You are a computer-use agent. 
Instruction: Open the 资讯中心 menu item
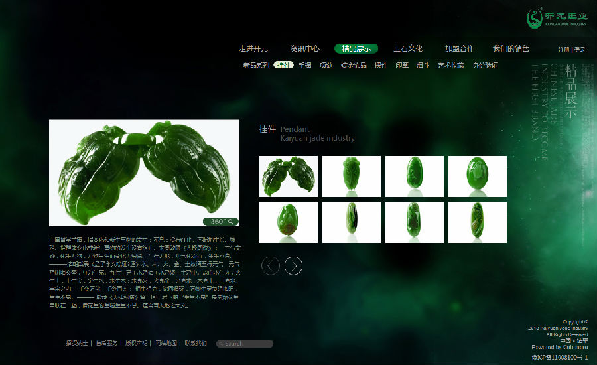pos(304,48)
